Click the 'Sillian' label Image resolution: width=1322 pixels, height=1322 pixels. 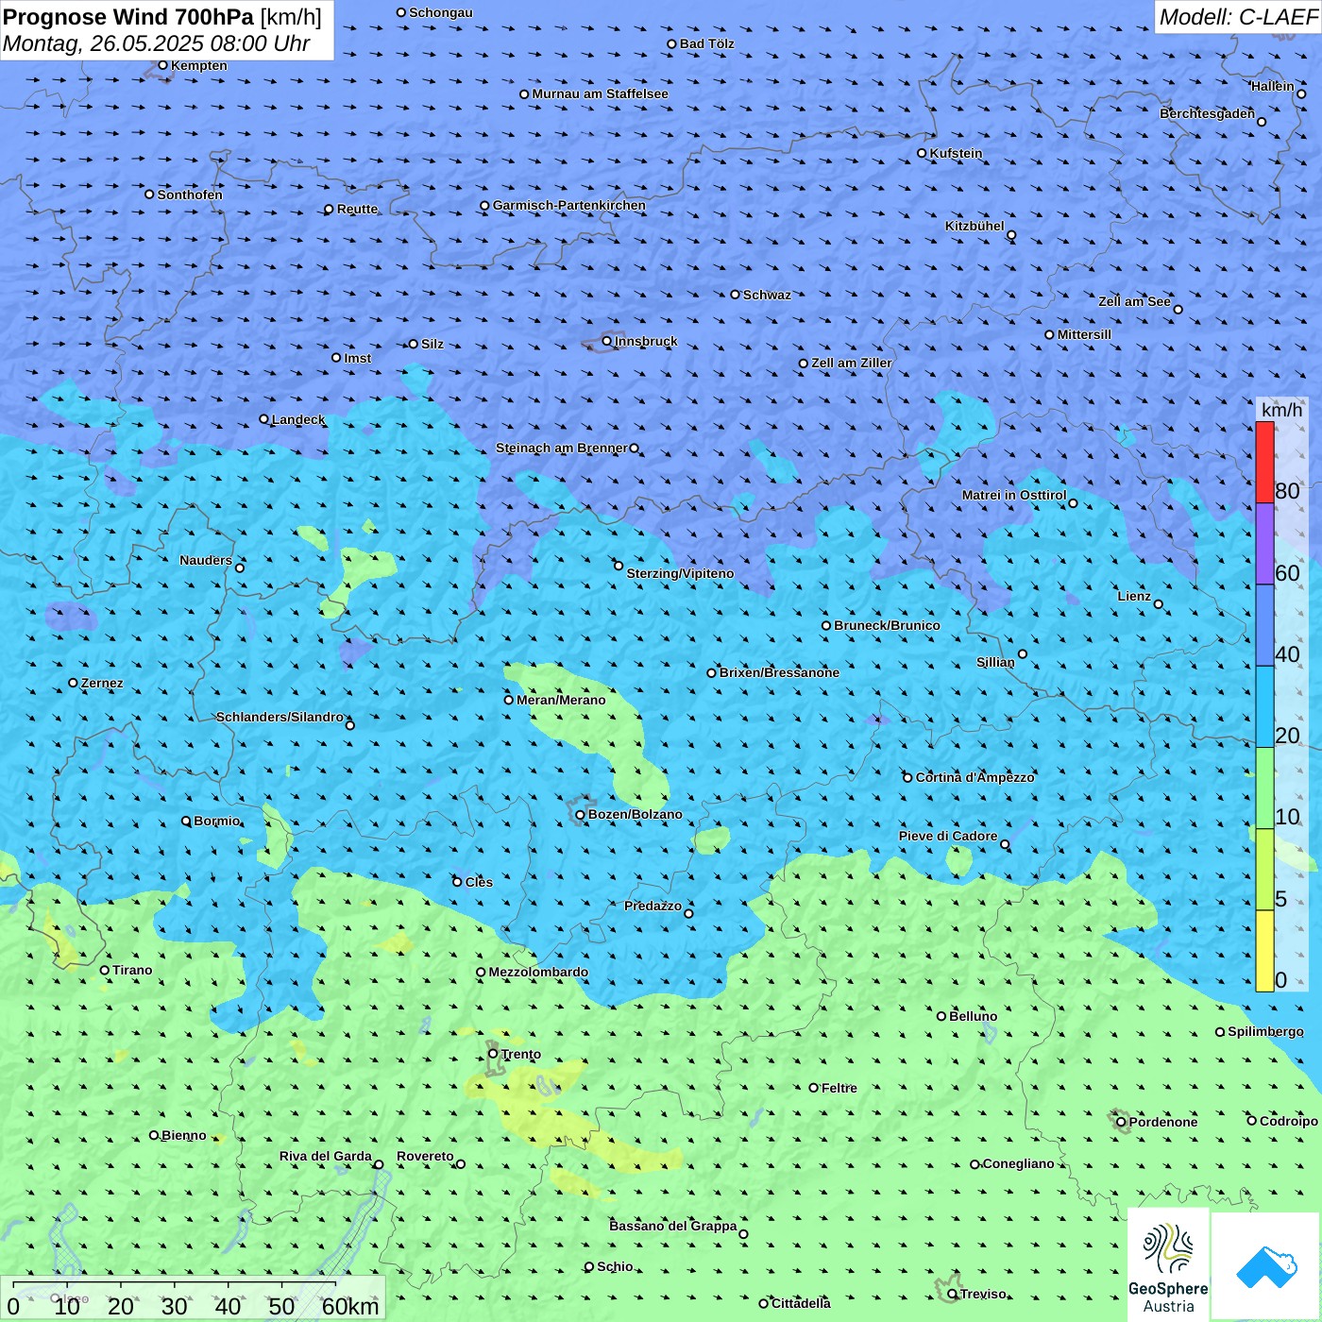995,662
